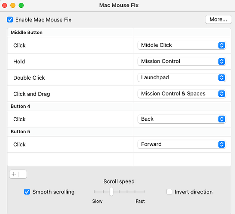Remove selected action with minus button
The image size is (235, 214).
tap(22, 174)
